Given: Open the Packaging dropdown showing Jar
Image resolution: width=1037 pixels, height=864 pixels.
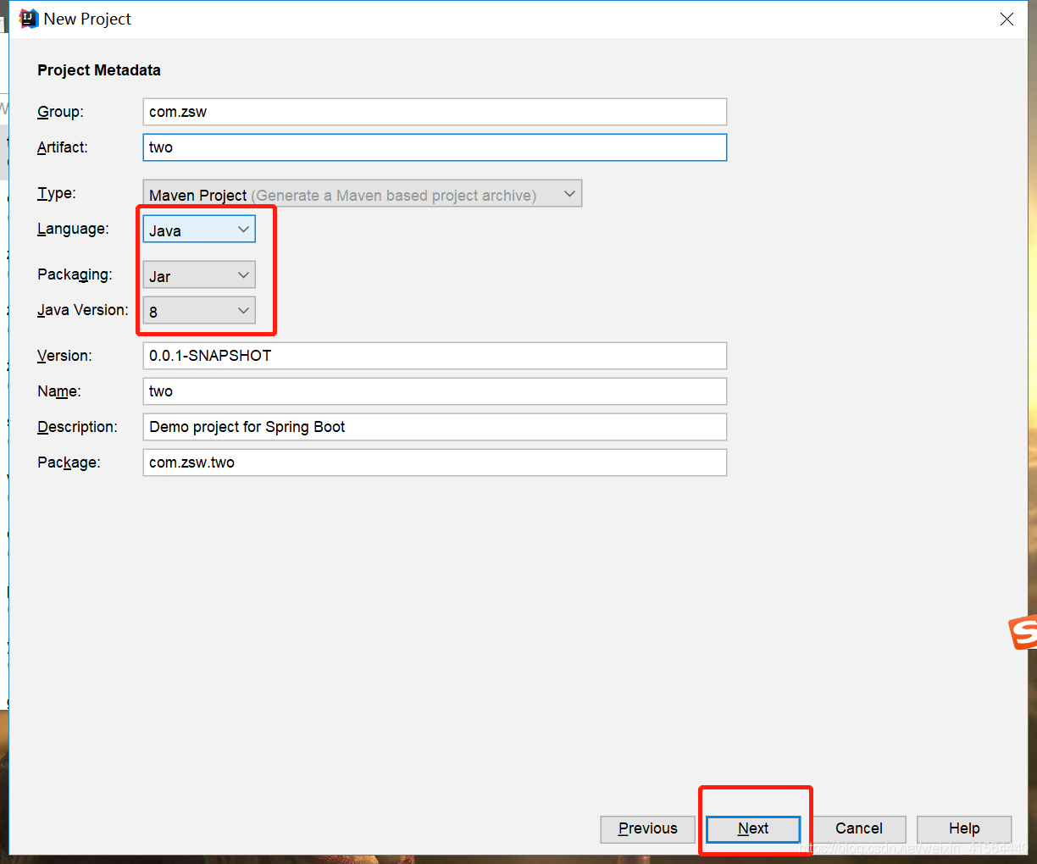Looking at the screenshot, I should tap(199, 275).
